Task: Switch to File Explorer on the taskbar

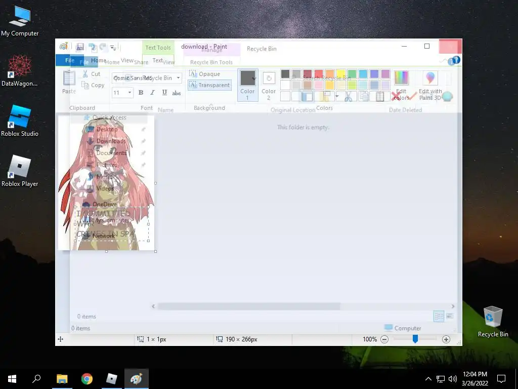Action: click(62, 379)
